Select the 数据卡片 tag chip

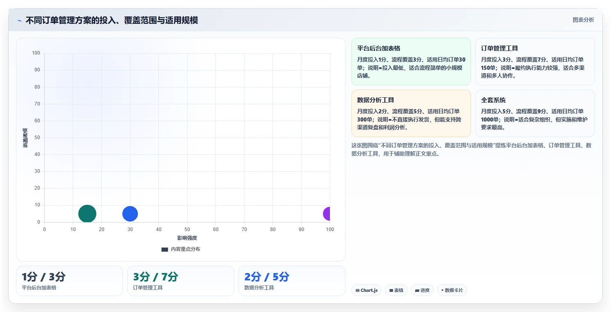[452, 290]
